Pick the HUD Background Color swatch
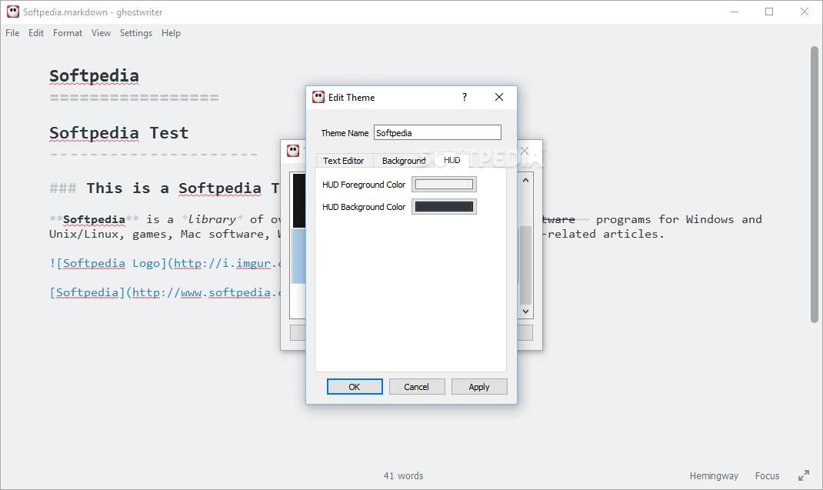 (x=444, y=207)
